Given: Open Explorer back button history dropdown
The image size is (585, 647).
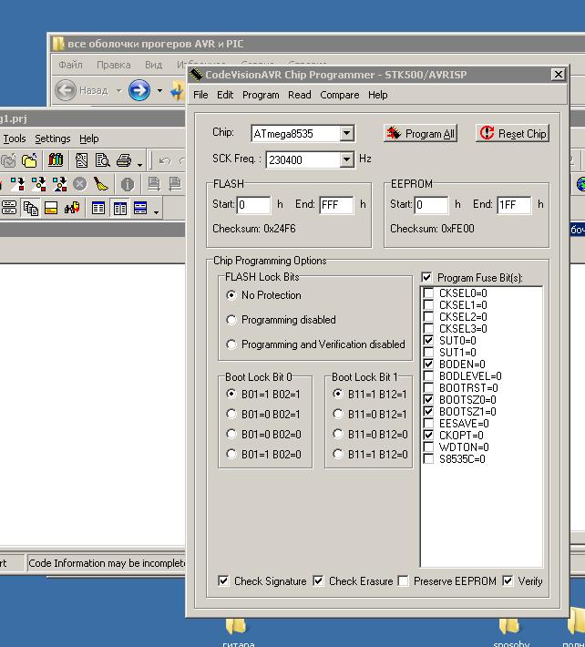Looking at the screenshot, I should [118, 90].
